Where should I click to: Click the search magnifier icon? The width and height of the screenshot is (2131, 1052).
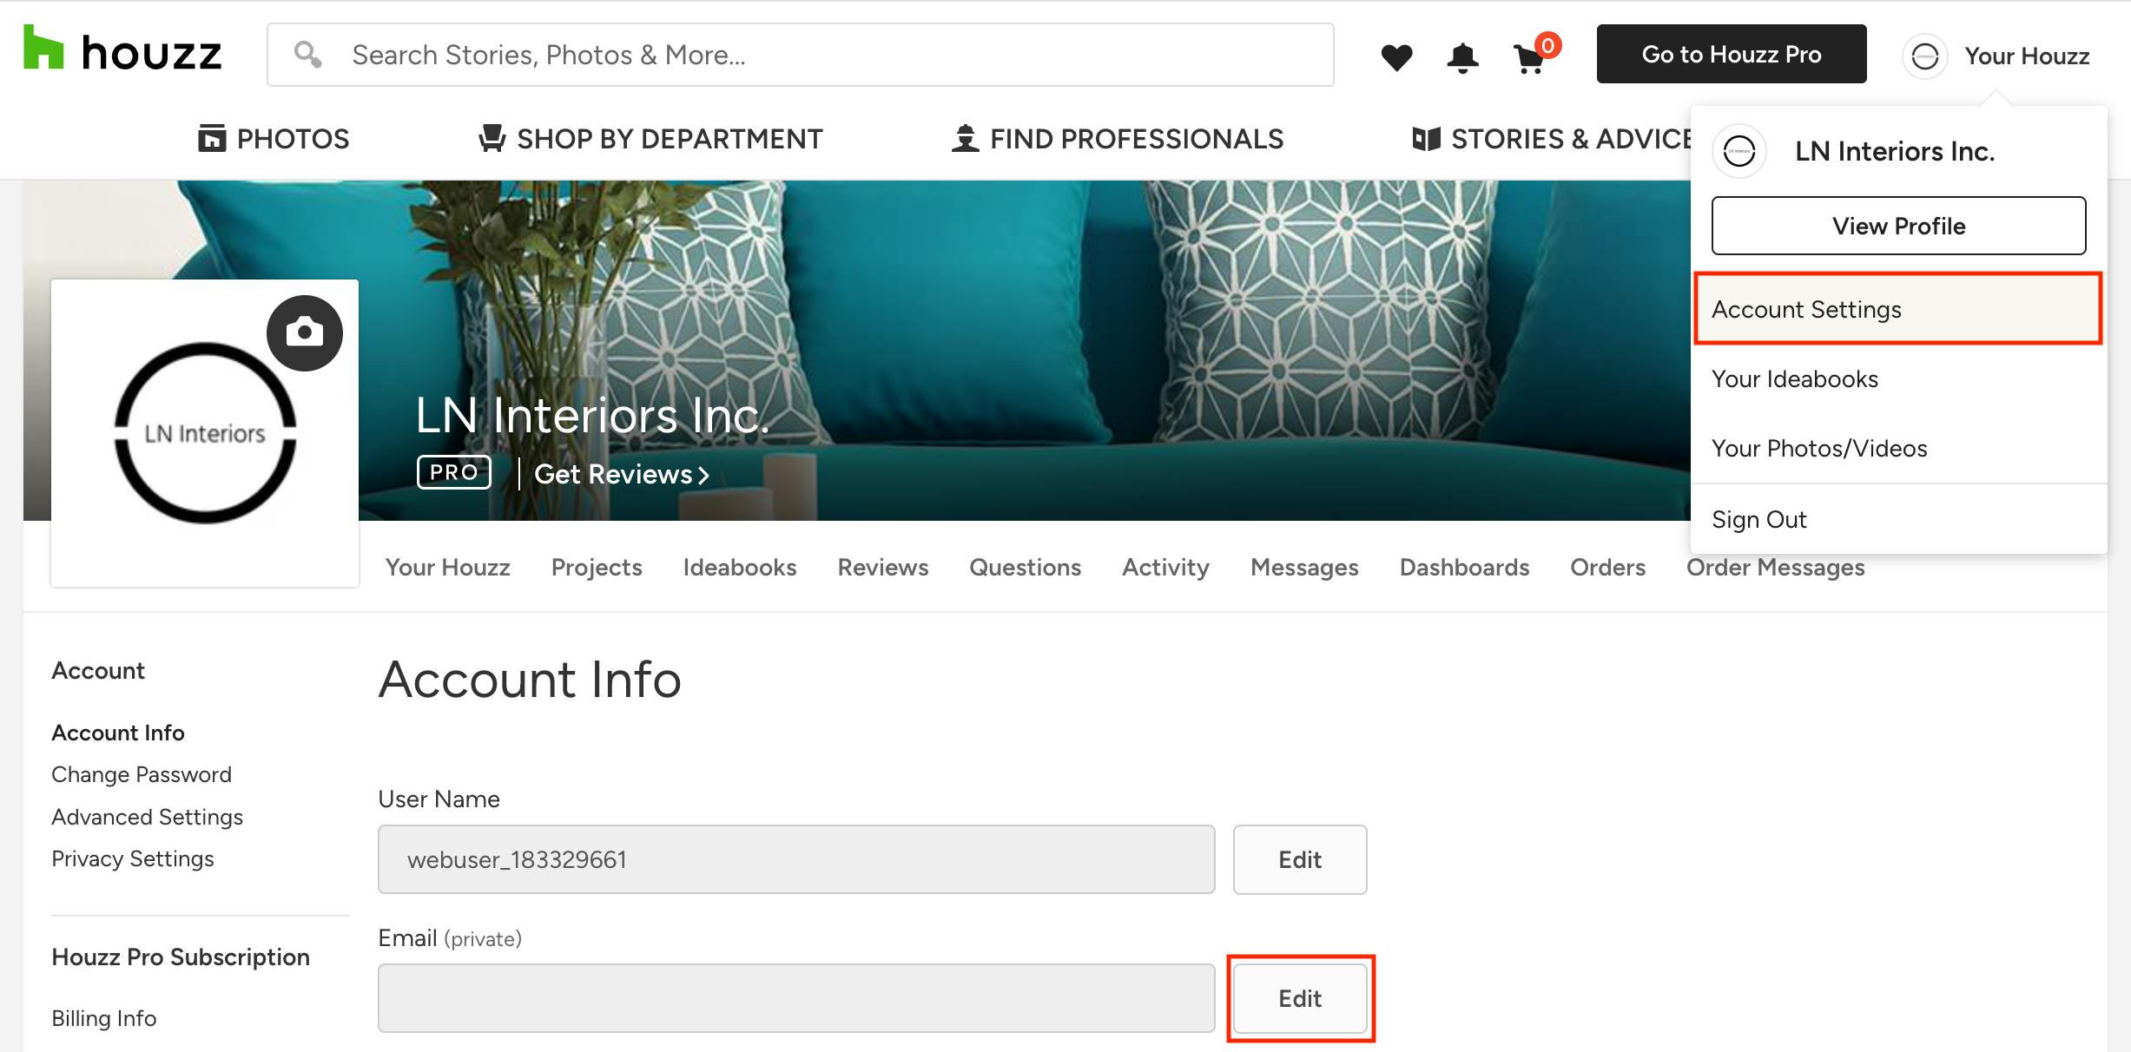(307, 55)
